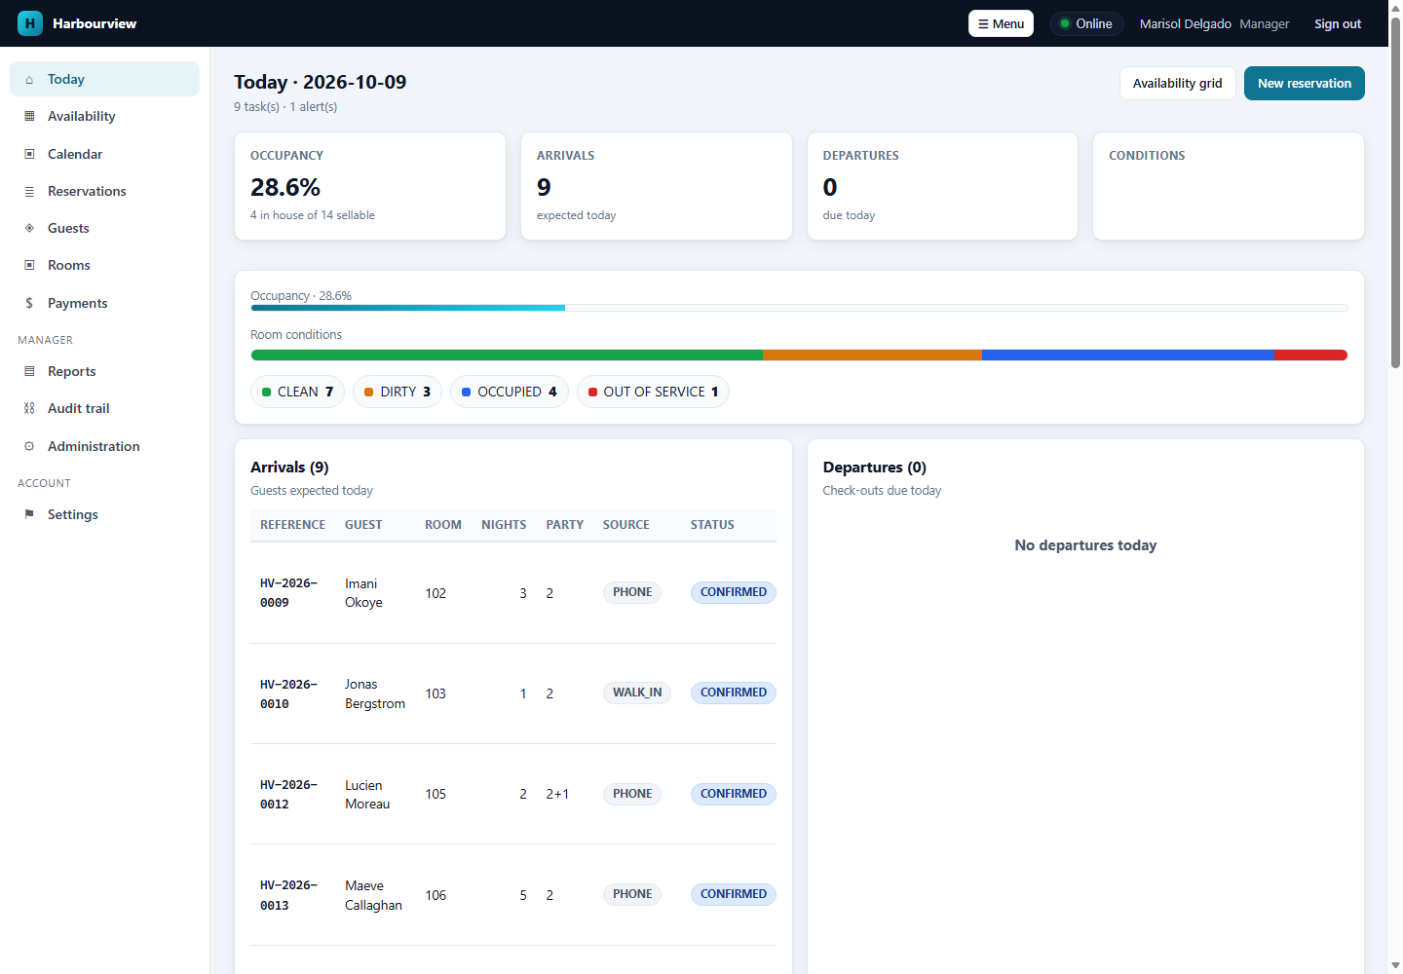Click the Harbourview H logo icon
The width and height of the screenshot is (1403, 974).
30,23
